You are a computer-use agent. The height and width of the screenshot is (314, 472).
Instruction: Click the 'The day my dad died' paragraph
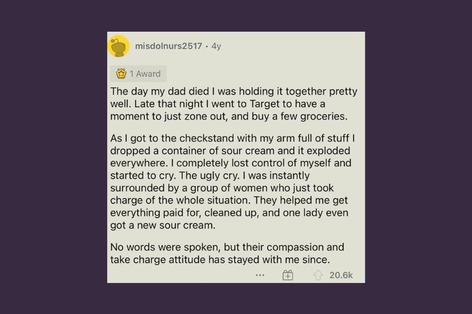coord(234,103)
